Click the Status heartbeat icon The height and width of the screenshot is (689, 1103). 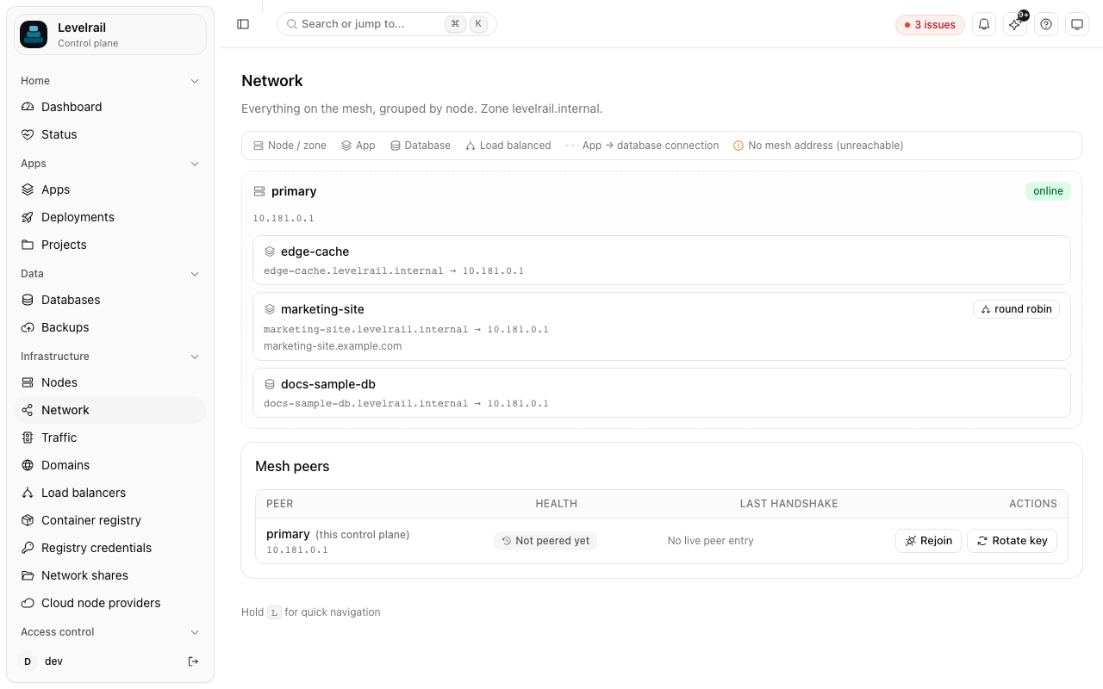(28, 134)
